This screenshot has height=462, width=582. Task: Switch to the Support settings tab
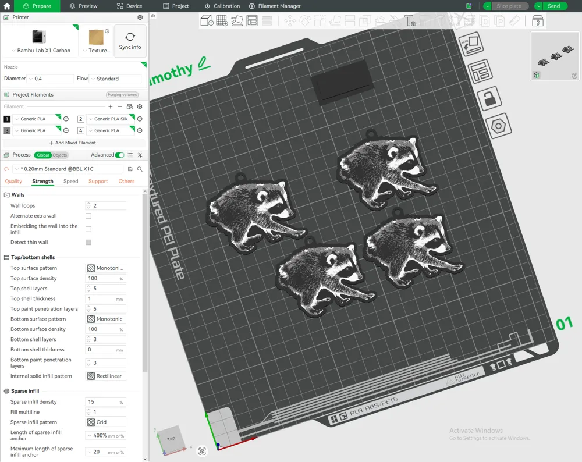(x=98, y=181)
